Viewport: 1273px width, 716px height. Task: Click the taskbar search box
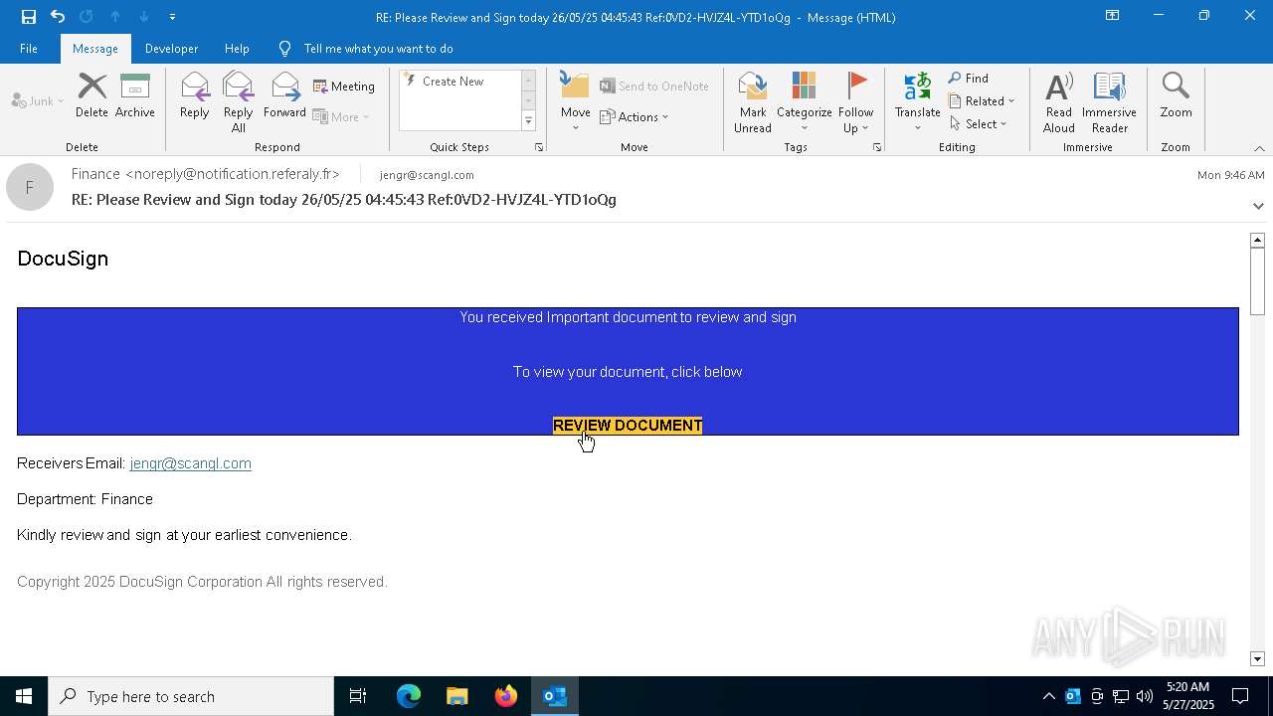(x=191, y=696)
